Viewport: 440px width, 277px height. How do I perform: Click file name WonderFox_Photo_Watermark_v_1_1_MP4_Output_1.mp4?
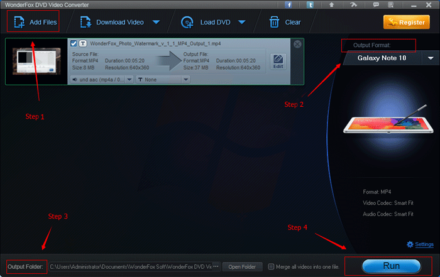[155, 43]
